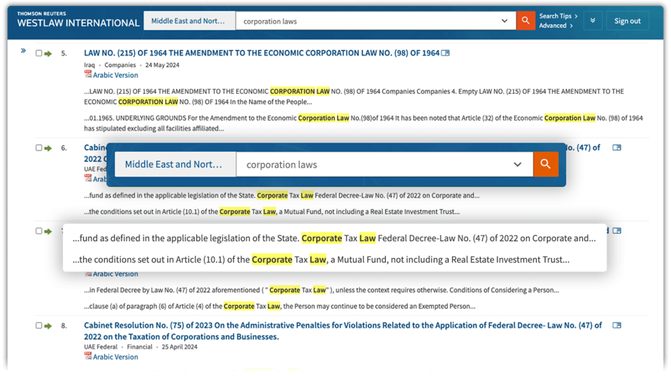Click inside the header search field containing corporation laws
The image size is (671, 377).
pos(367,21)
